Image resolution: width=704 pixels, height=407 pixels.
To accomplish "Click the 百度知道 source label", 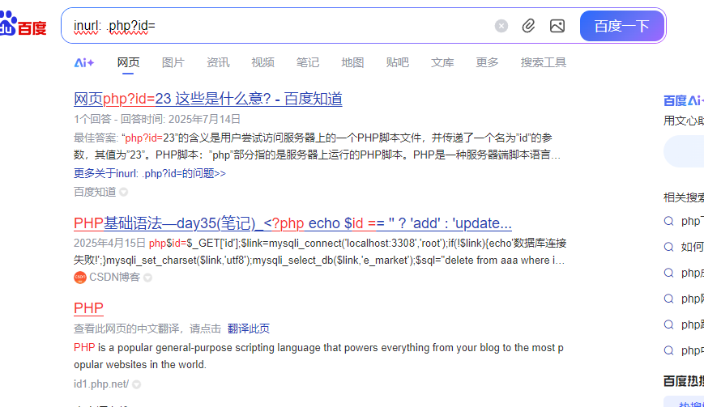I will click(95, 192).
